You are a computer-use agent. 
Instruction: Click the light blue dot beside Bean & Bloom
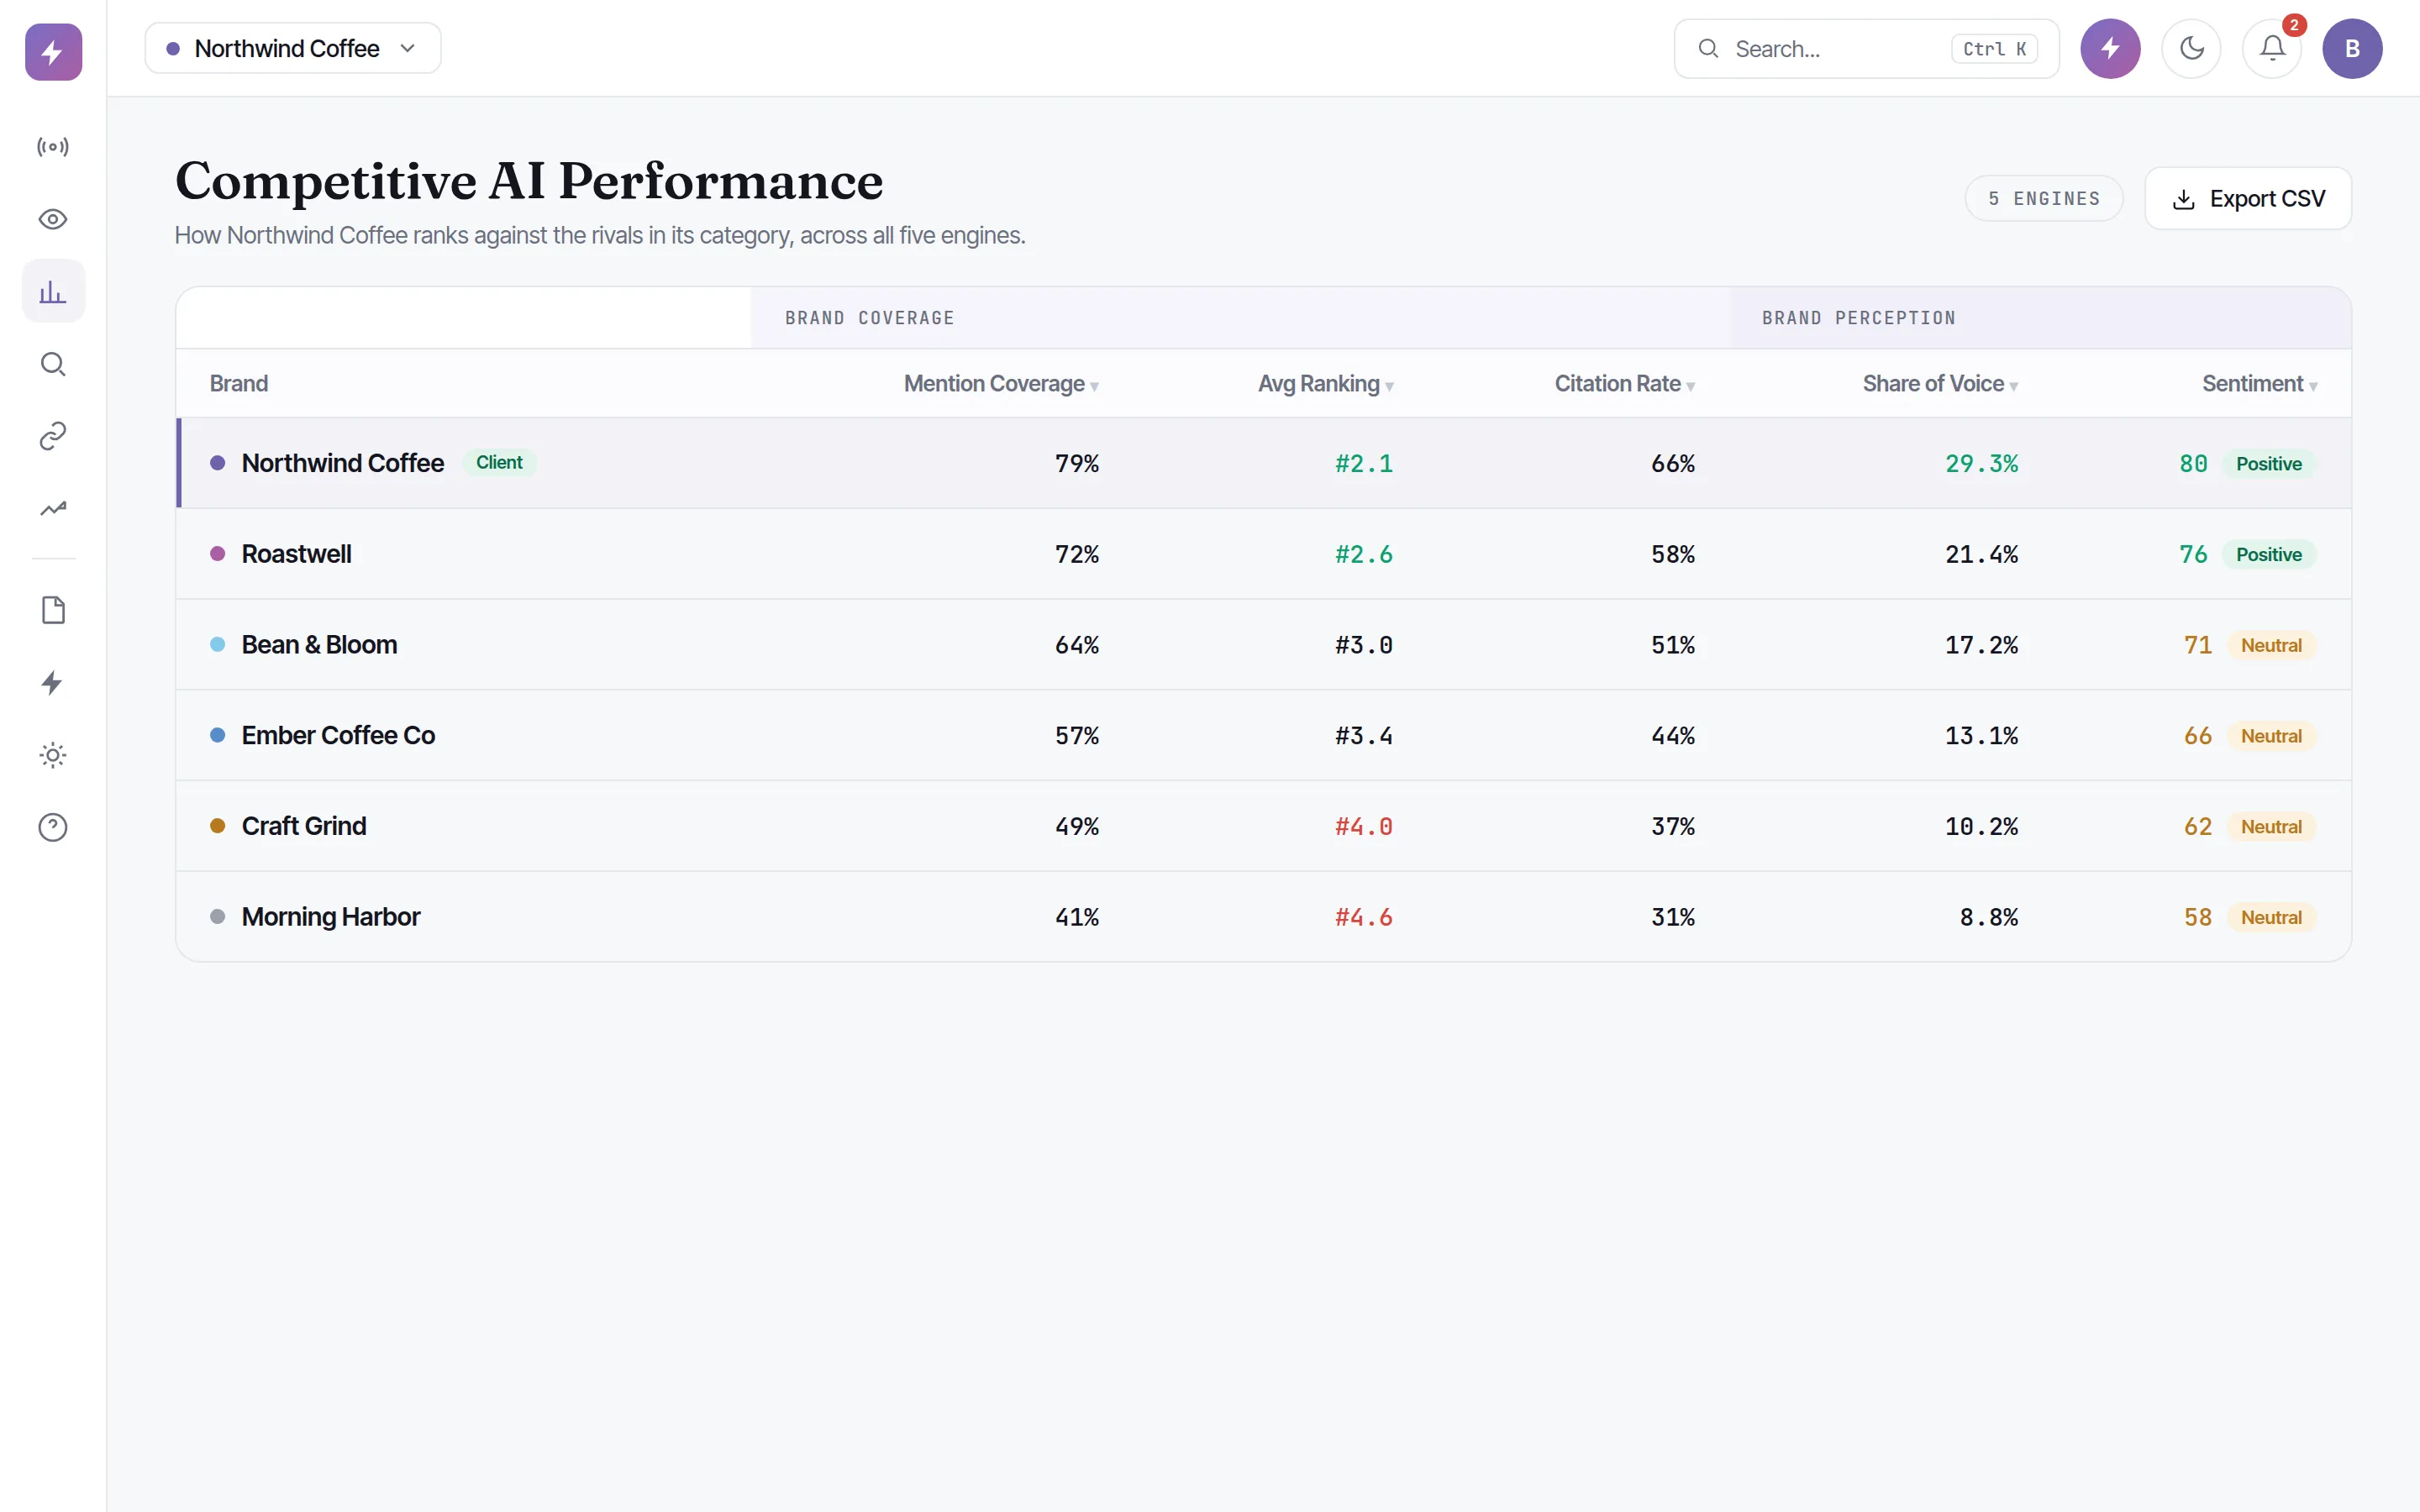217,645
